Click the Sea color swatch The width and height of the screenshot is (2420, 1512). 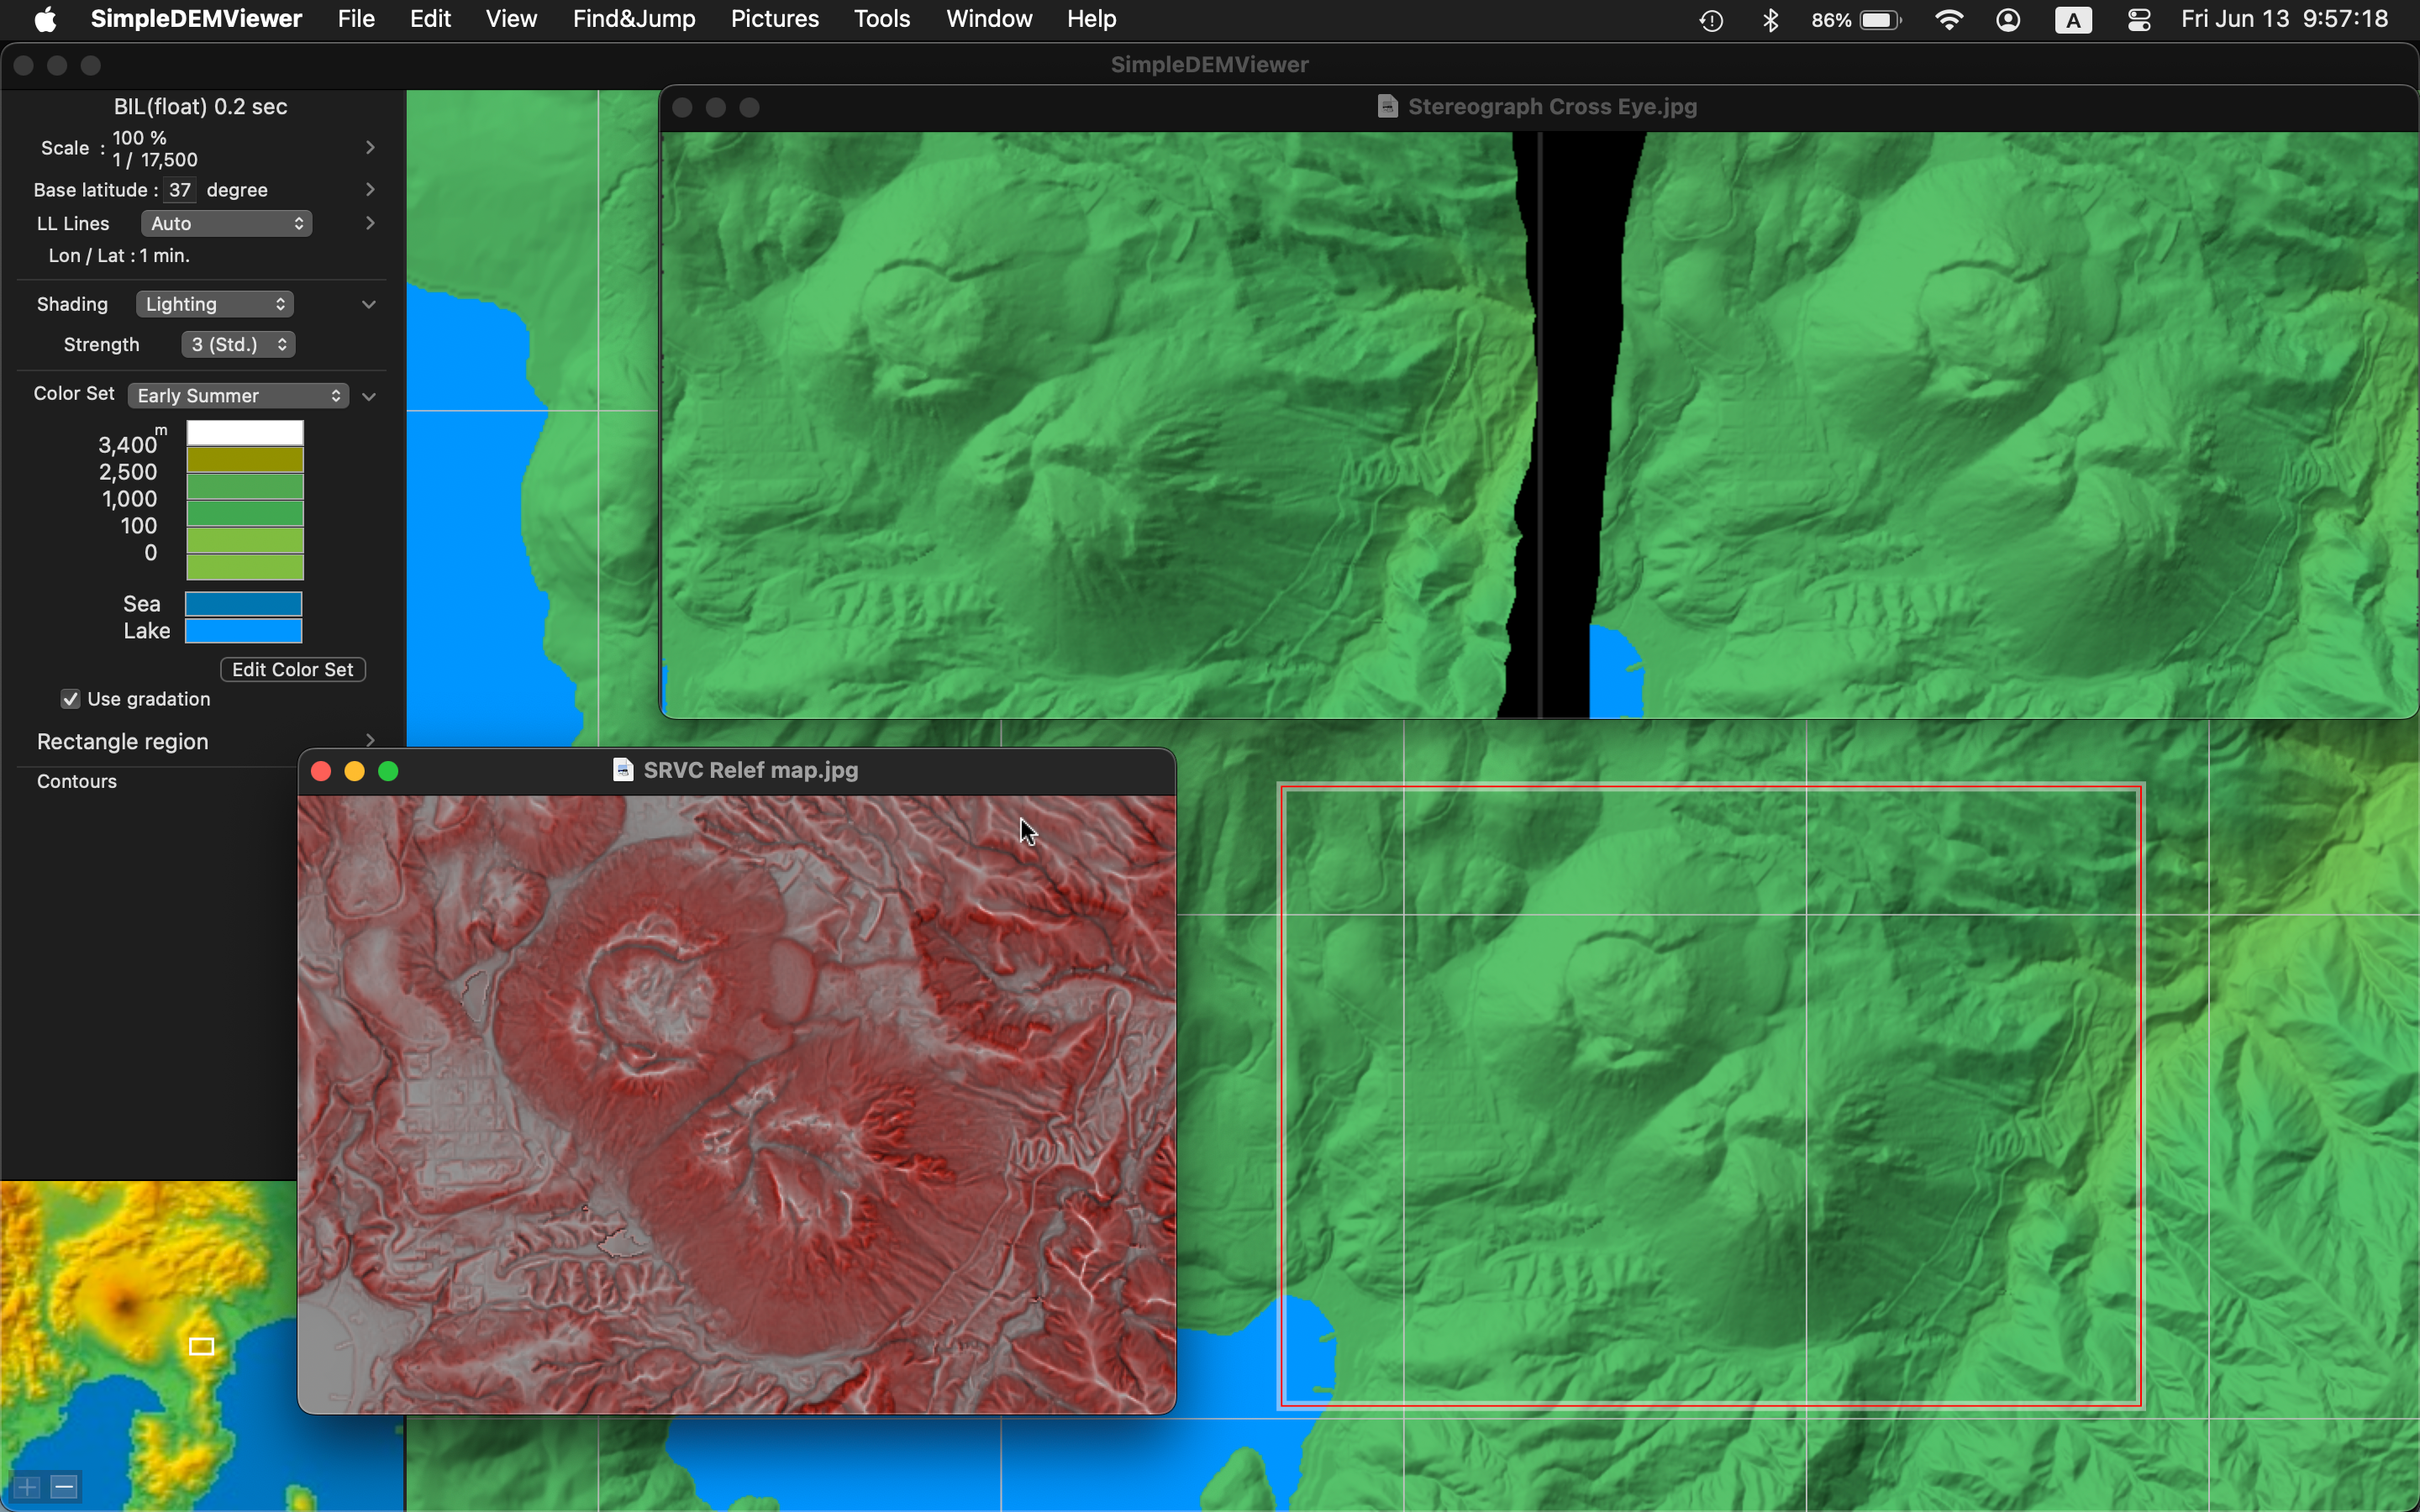pyautogui.click(x=243, y=604)
